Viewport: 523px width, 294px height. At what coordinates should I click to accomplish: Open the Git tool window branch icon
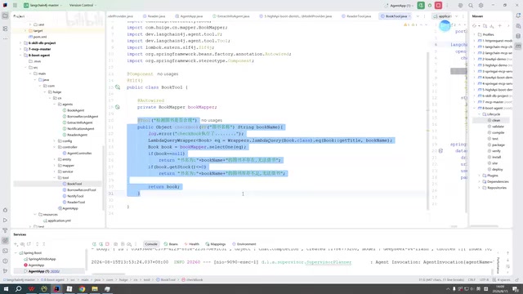click(x=5, y=270)
